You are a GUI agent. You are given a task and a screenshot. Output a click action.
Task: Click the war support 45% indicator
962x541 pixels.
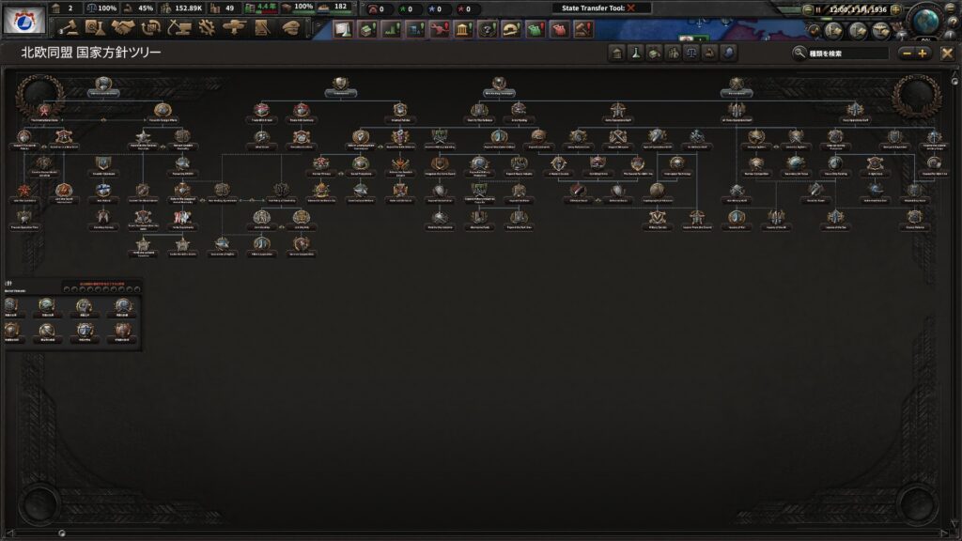point(138,8)
